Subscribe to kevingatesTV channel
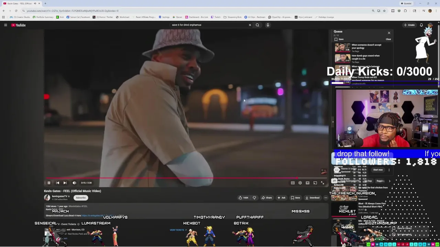Screen dimensions: 440x247 81,198
